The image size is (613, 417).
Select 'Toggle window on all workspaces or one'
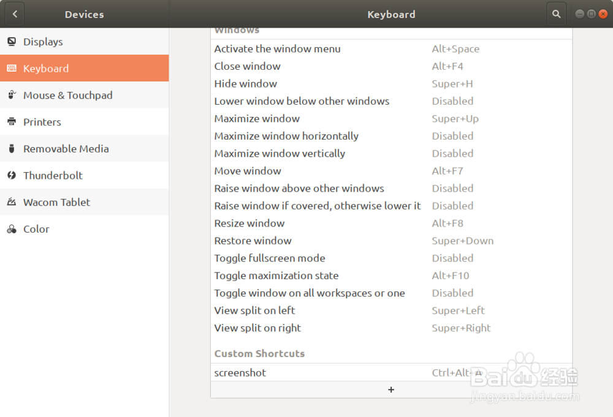[391, 293]
